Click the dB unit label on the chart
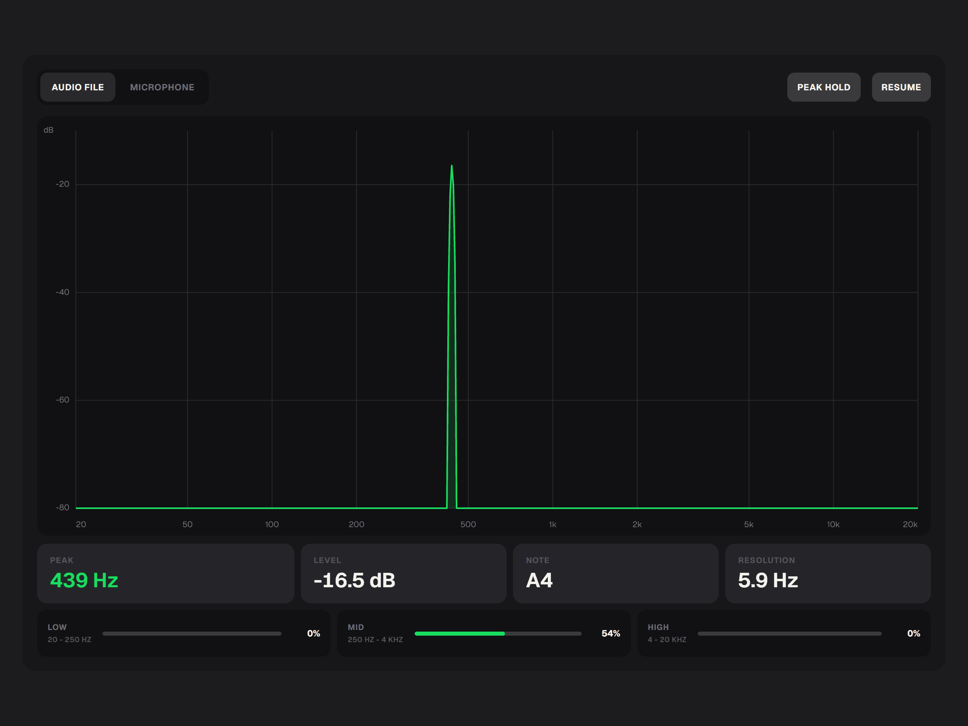Viewport: 968px width, 726px height. click(x=48, y=130)
